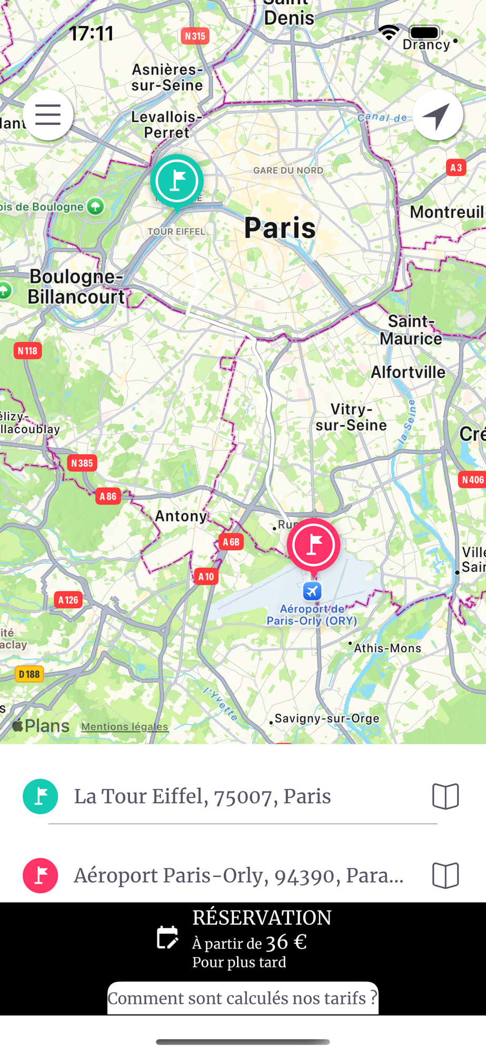Open address book for Aéroport Paris-Orly
The height and width of the screenshot is (1054, 486).
445,875
